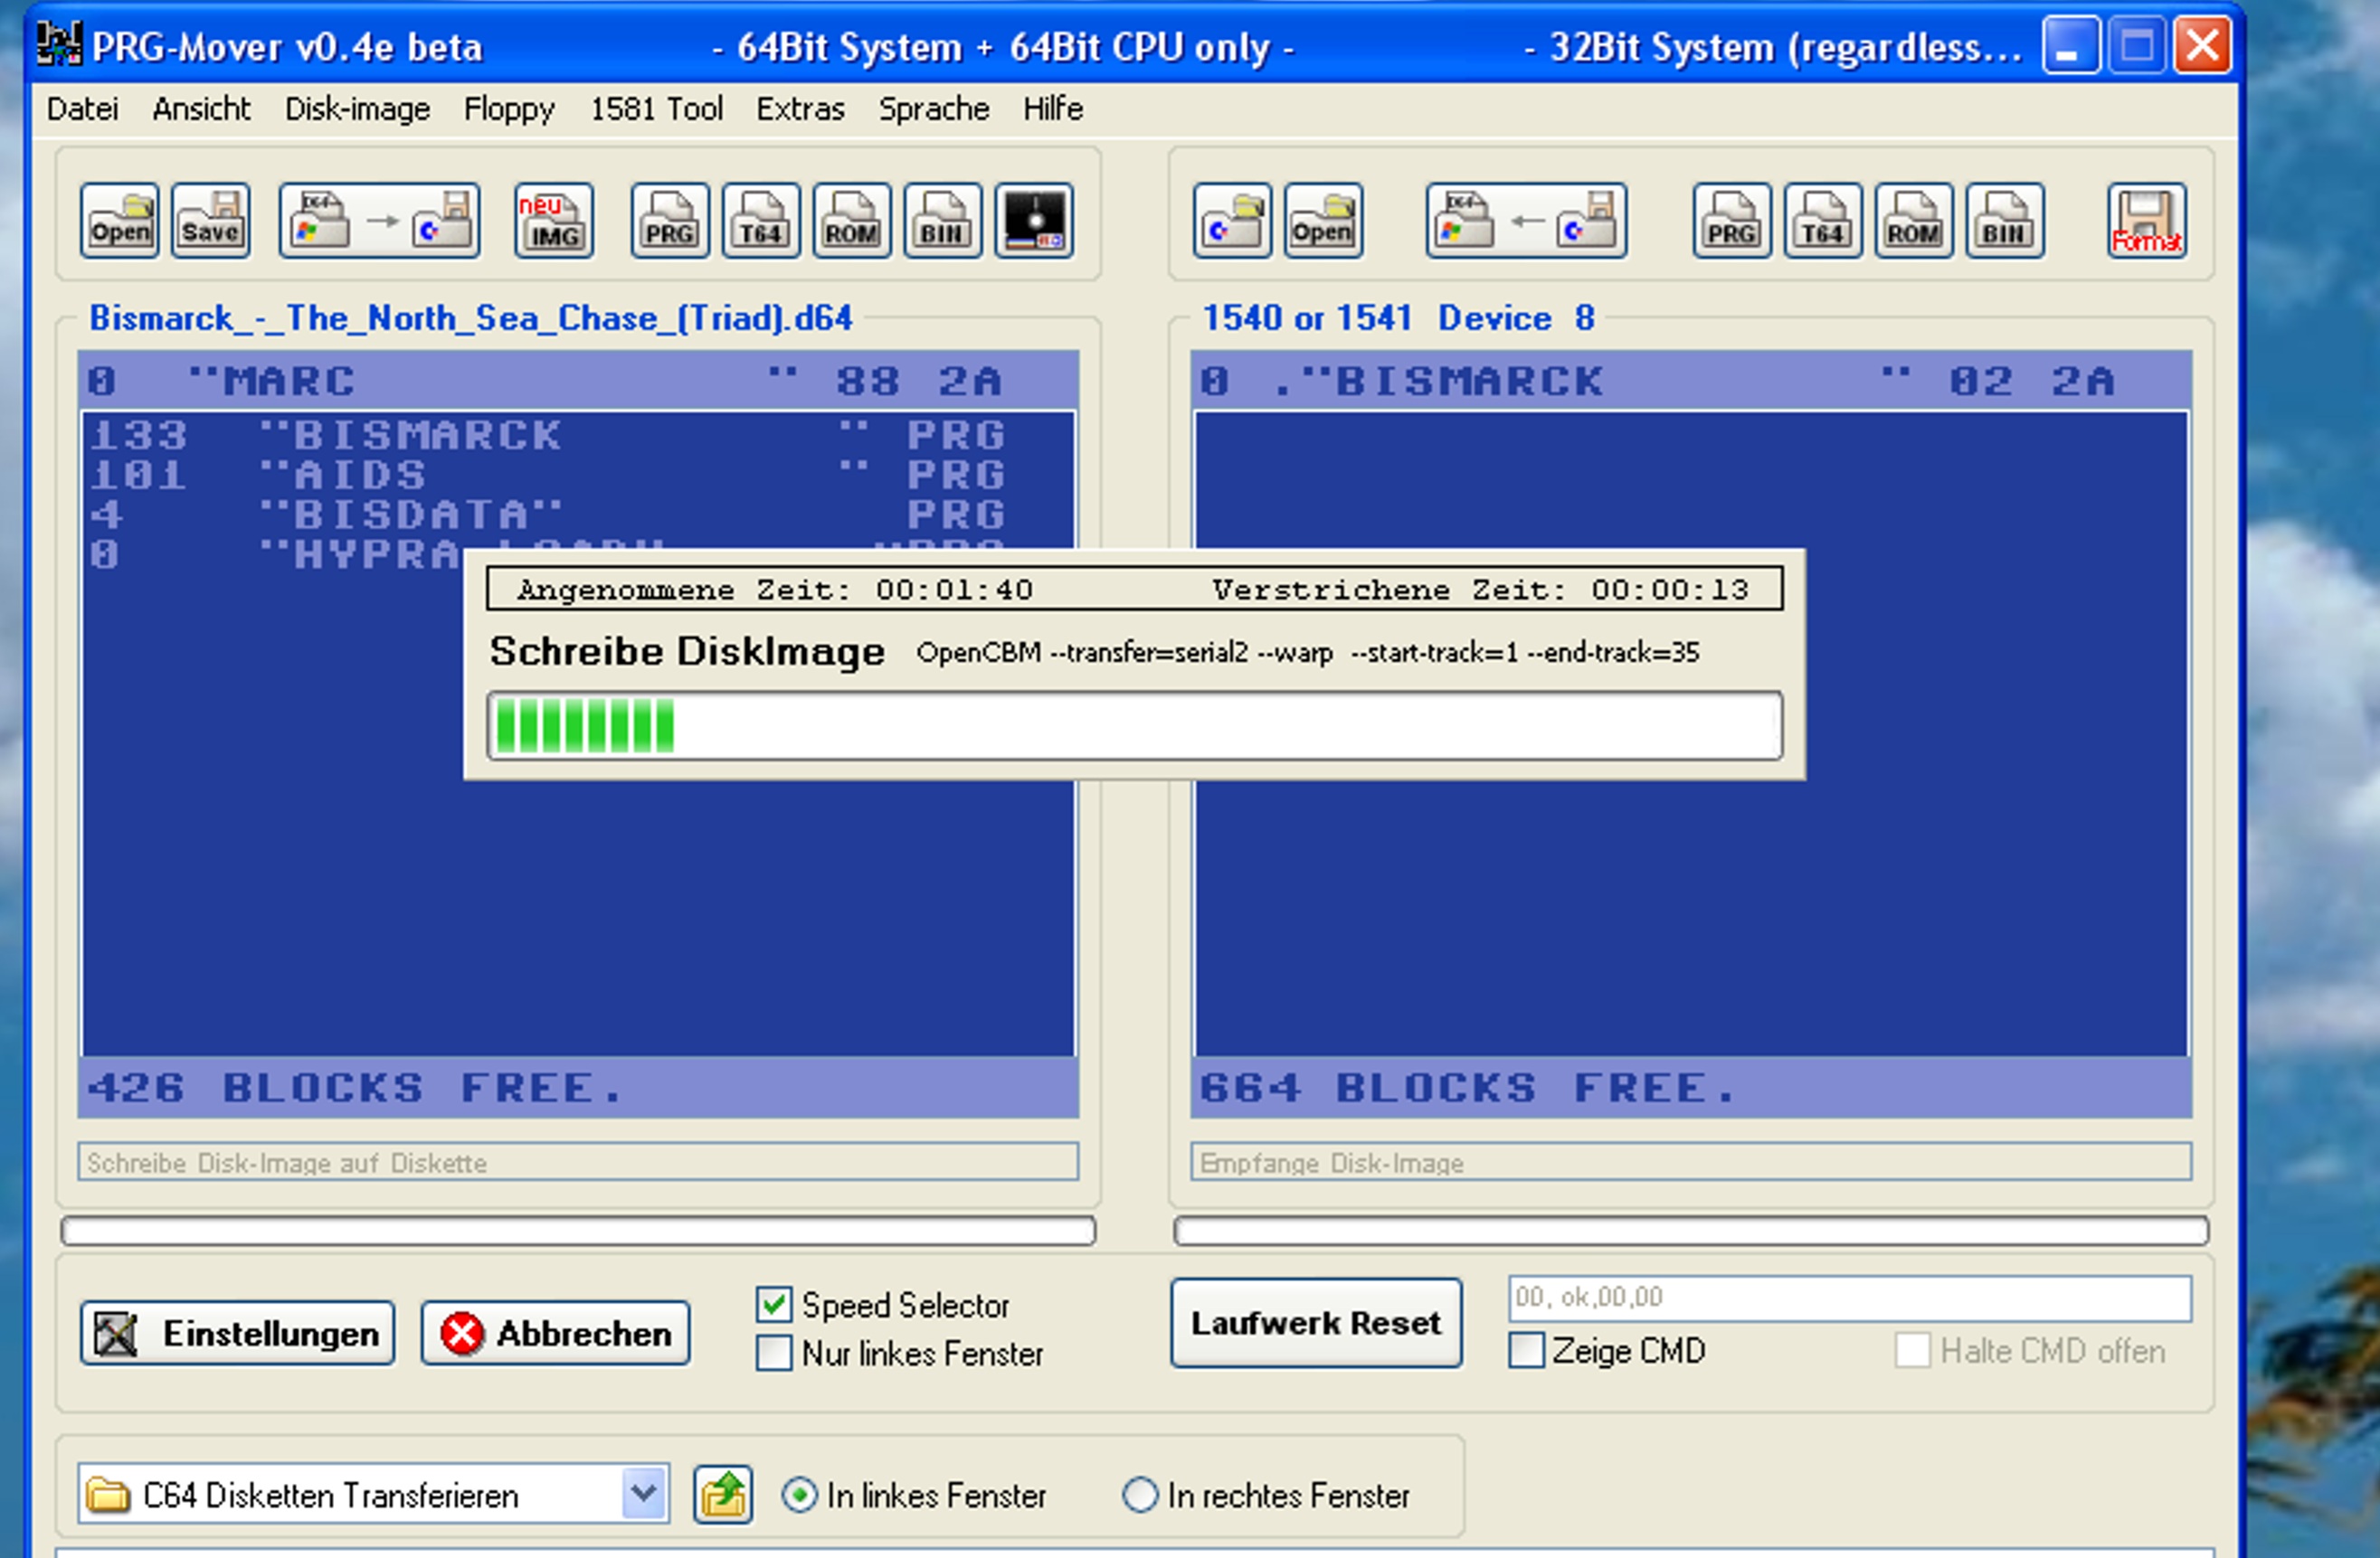This screenshot has height=1558, width=2380.
Task: Click the Save disk image icon
Action: click(210, 221)
